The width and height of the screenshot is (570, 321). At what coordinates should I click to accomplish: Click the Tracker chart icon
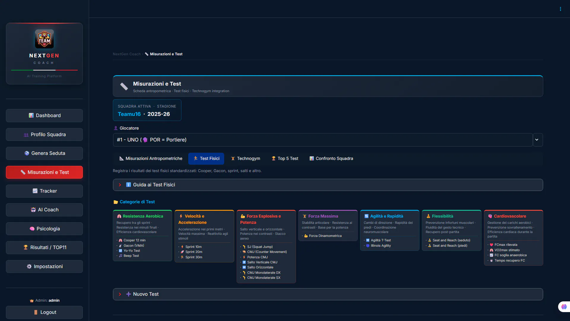pyautogui.click(x=35, y=191)
